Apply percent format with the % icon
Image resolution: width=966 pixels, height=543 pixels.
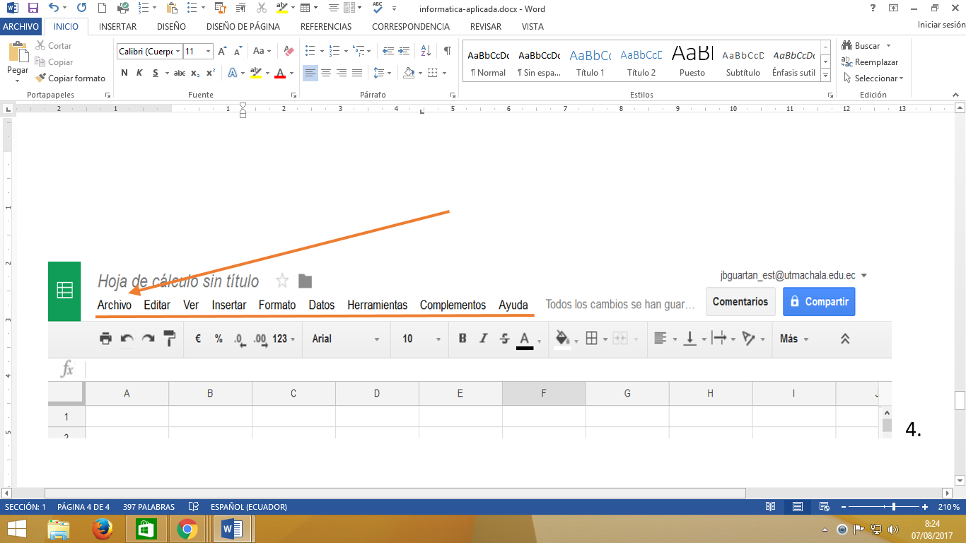point(217,339)
